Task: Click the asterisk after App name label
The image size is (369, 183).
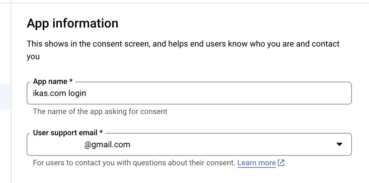Action: coord(71,81)
